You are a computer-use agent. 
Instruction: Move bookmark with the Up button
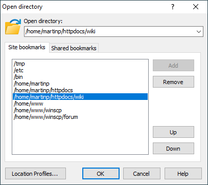coord(173,132)
